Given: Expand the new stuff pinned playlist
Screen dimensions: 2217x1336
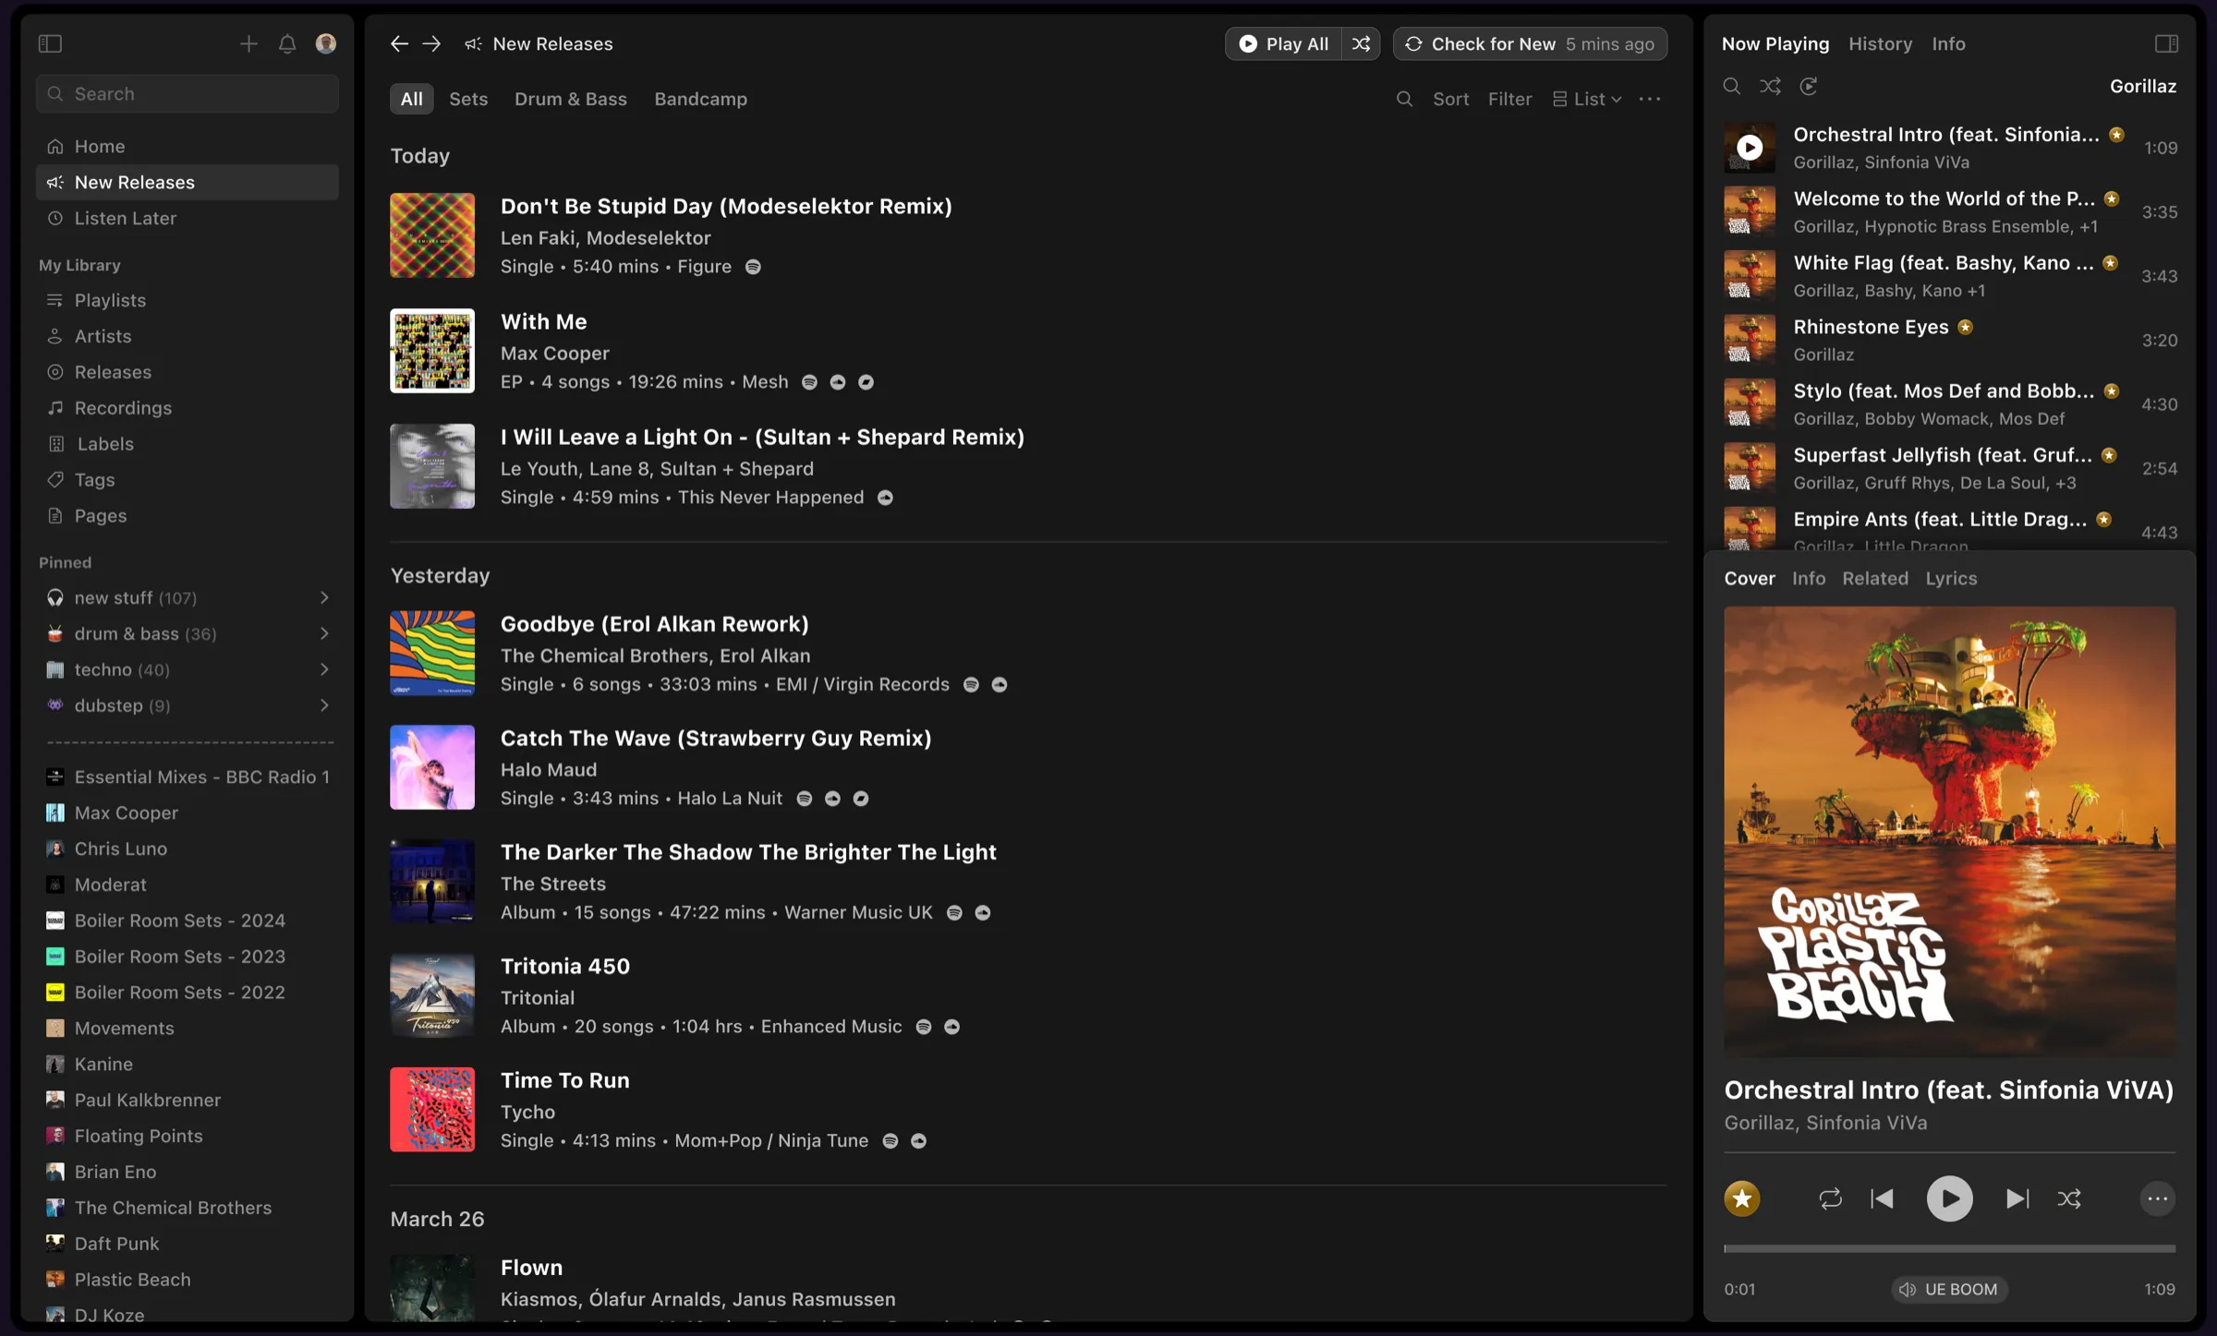Looking at the screenshot, I should [324, 597].
